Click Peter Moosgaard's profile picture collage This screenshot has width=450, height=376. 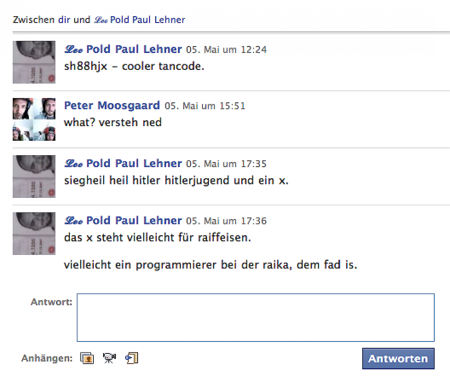click(34, 119)
